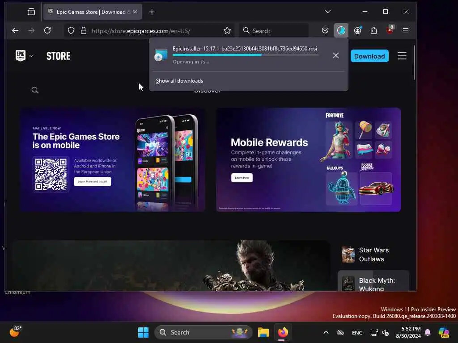Viewport: 458px width, 343px height.
Task: Open the network display tray icon
Action: tap(374, 332)
